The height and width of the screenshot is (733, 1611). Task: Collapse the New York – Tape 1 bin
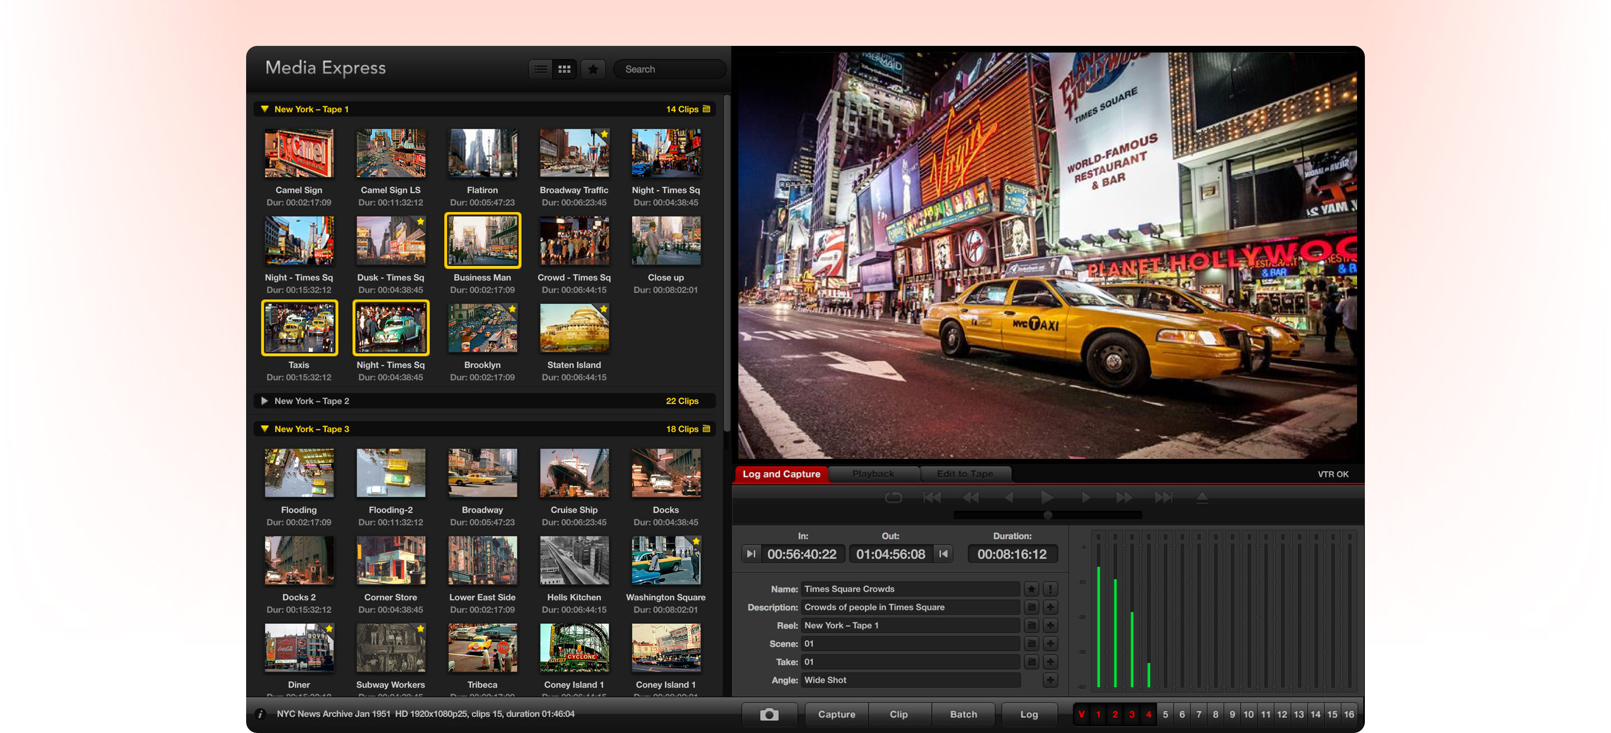[x=265, y=109]
